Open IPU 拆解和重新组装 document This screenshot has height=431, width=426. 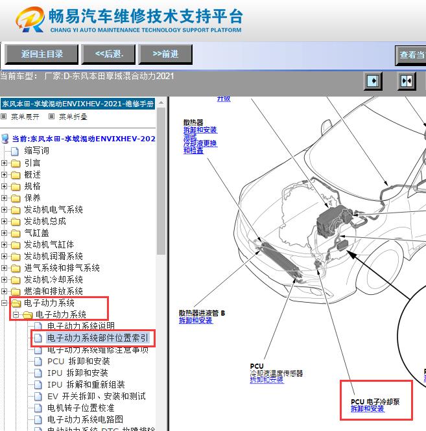[x=86, y=384]
